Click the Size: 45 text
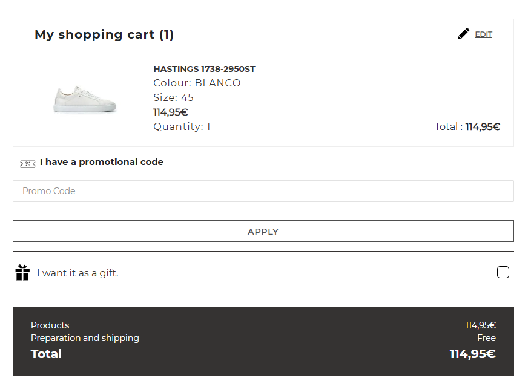 tap(173, 98)
